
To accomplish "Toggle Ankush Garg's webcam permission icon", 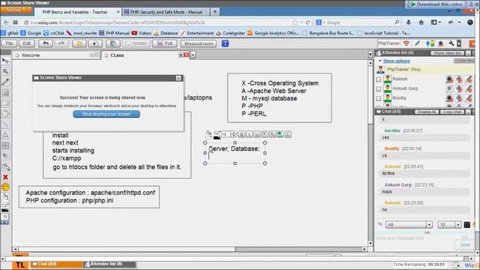I will [449, 88].
